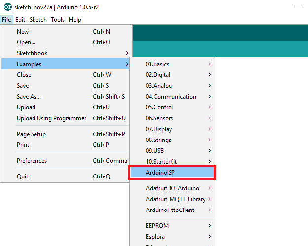This screenshot has height=246, width=308.
Task: Open Page Setup from the File menu
Action: [x=65, y=134]
